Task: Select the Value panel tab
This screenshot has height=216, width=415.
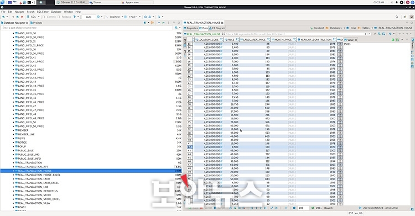Action: pyautogui.click(x=350, y=40)
